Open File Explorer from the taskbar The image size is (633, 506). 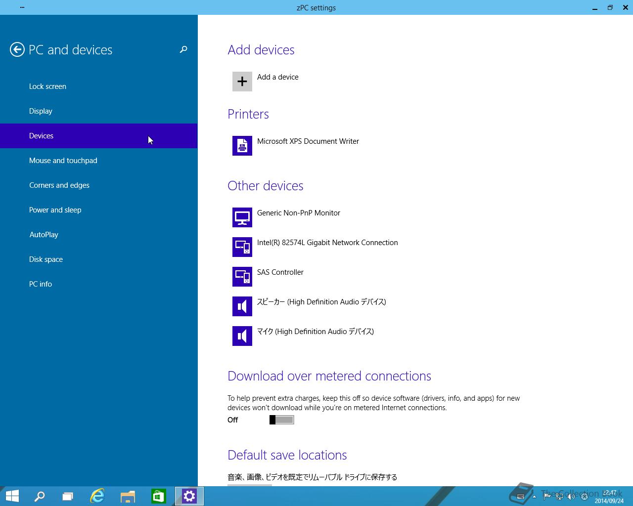pyautogui.click(x=128, y=496)
